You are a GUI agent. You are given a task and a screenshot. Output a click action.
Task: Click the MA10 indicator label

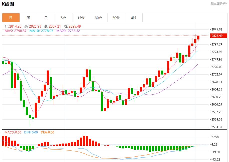click(x=41, y=31)
